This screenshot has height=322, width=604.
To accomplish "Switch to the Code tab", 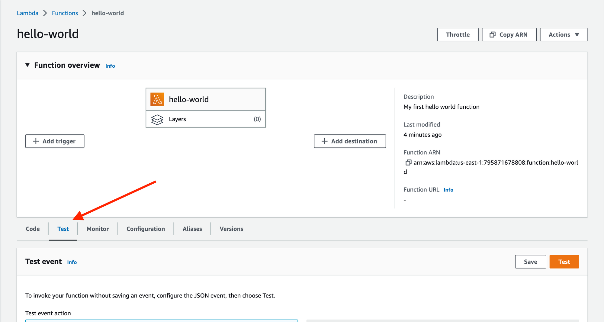I will pyautogui.click(x=33, y=229).
